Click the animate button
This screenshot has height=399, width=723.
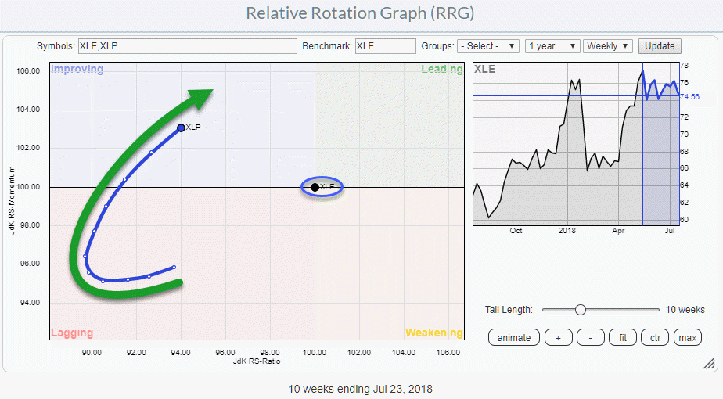[x=513, y=338]
